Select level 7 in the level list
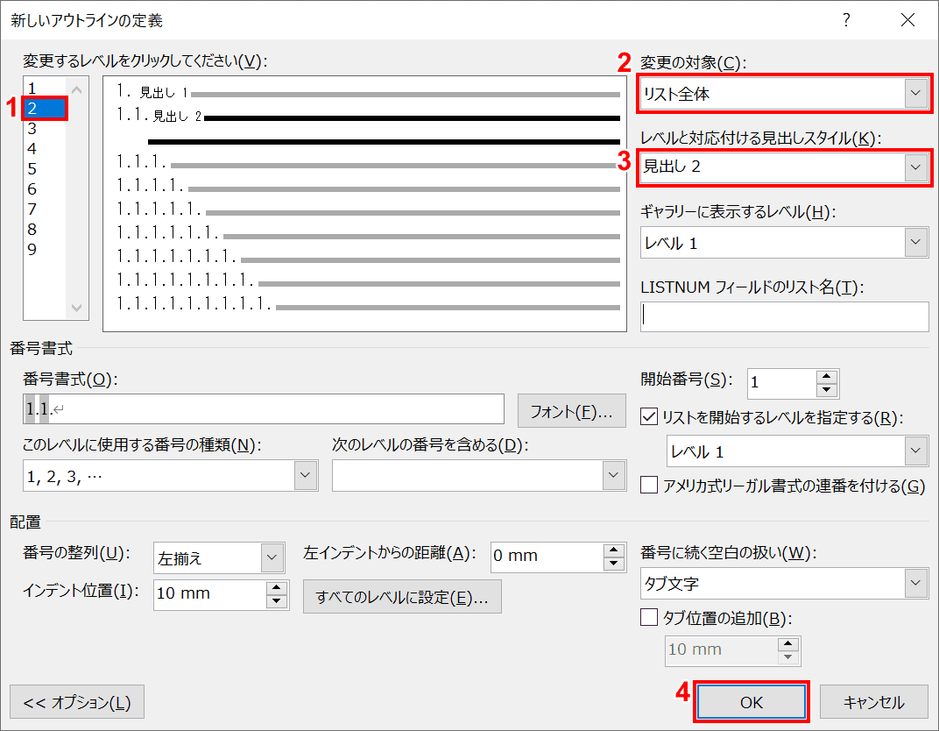Viewport: 939px width, 731px height. tap(45, 209)
